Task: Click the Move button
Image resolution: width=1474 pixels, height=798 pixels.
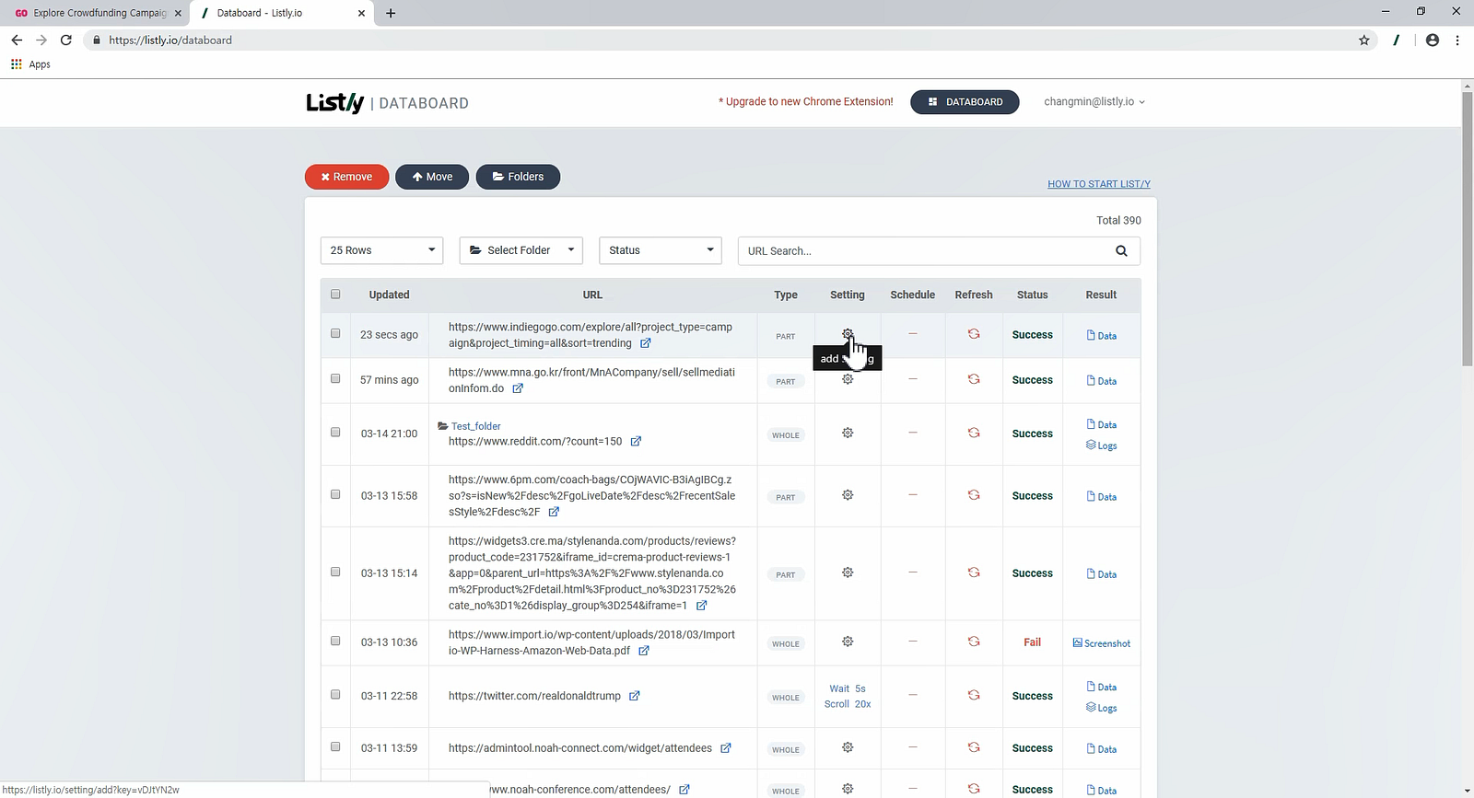Action: (x=432, y=177)
